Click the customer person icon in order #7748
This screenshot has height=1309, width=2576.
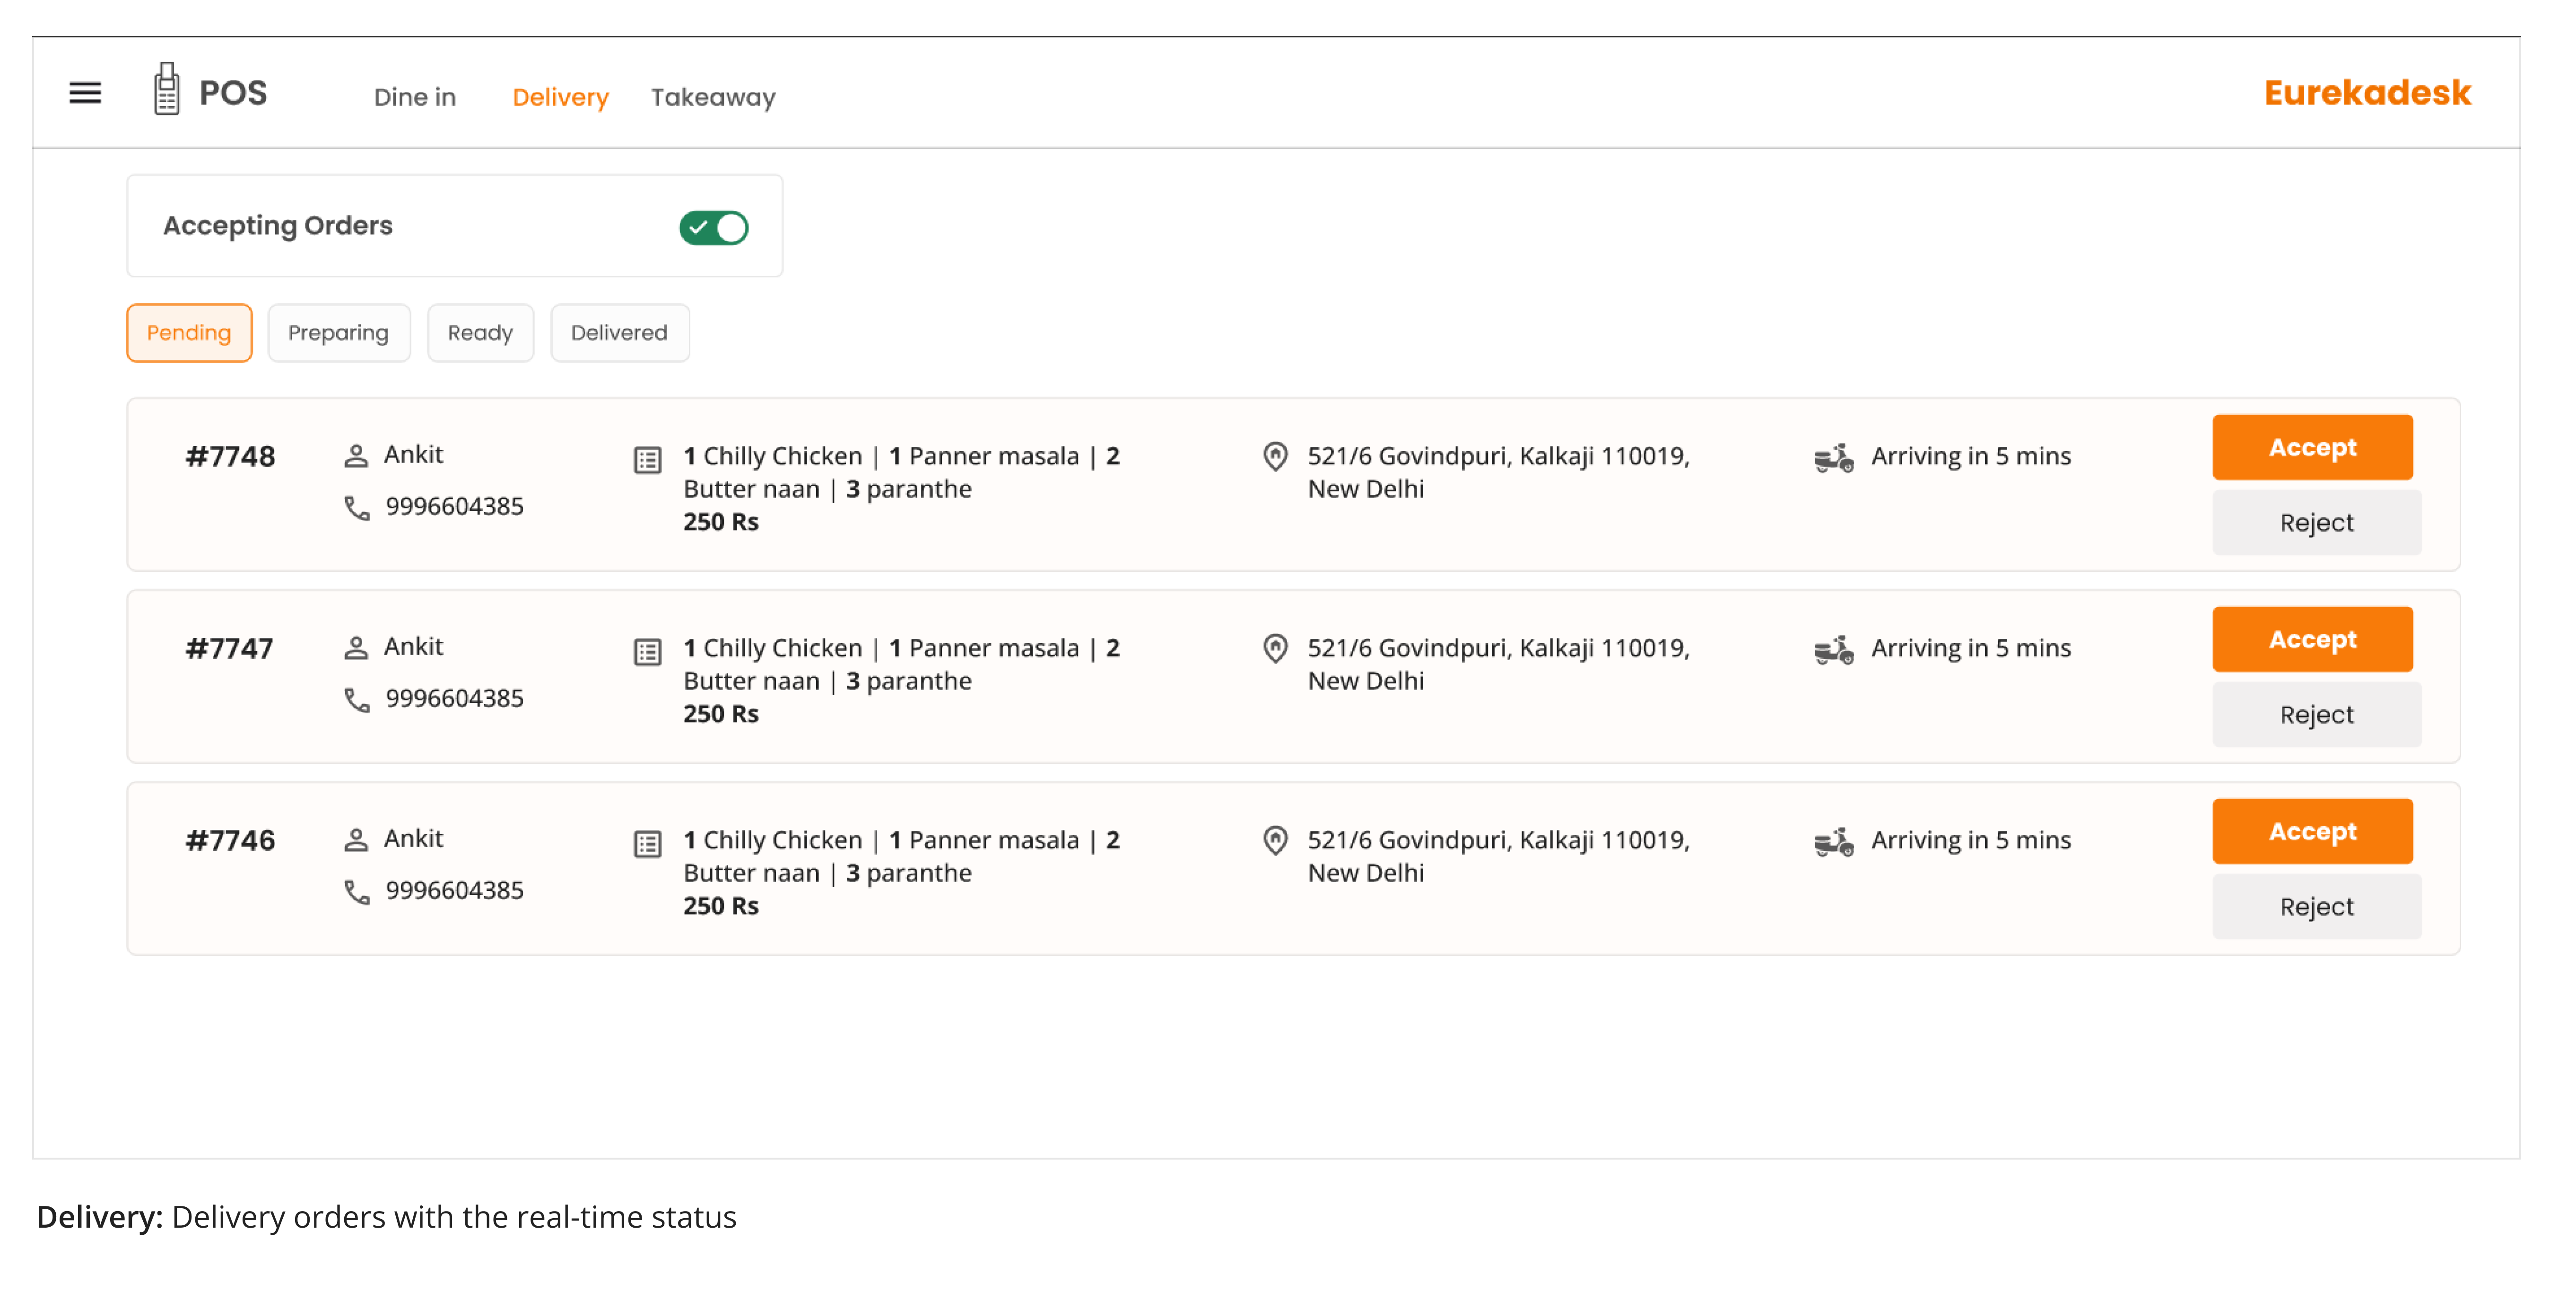(x=356, y=456)
